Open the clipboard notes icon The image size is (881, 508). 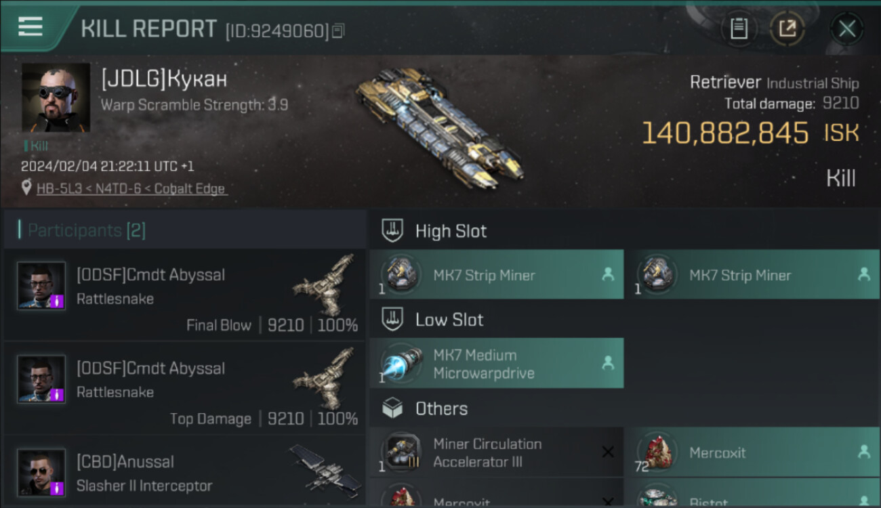[739, 28]
